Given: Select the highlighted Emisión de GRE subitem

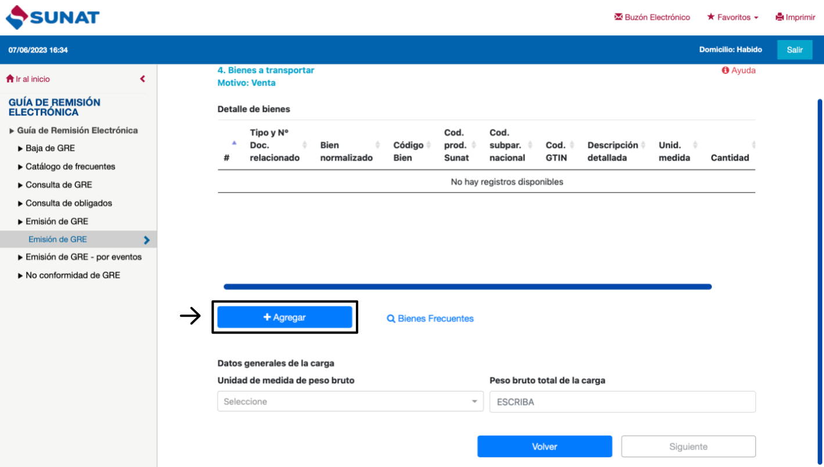Looking at the screenshot, I should (x=57, y=240).
